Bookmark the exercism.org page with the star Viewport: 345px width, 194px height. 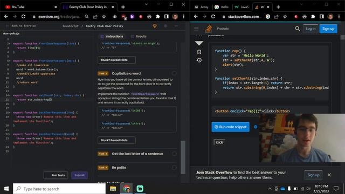(x=104, y=17)
